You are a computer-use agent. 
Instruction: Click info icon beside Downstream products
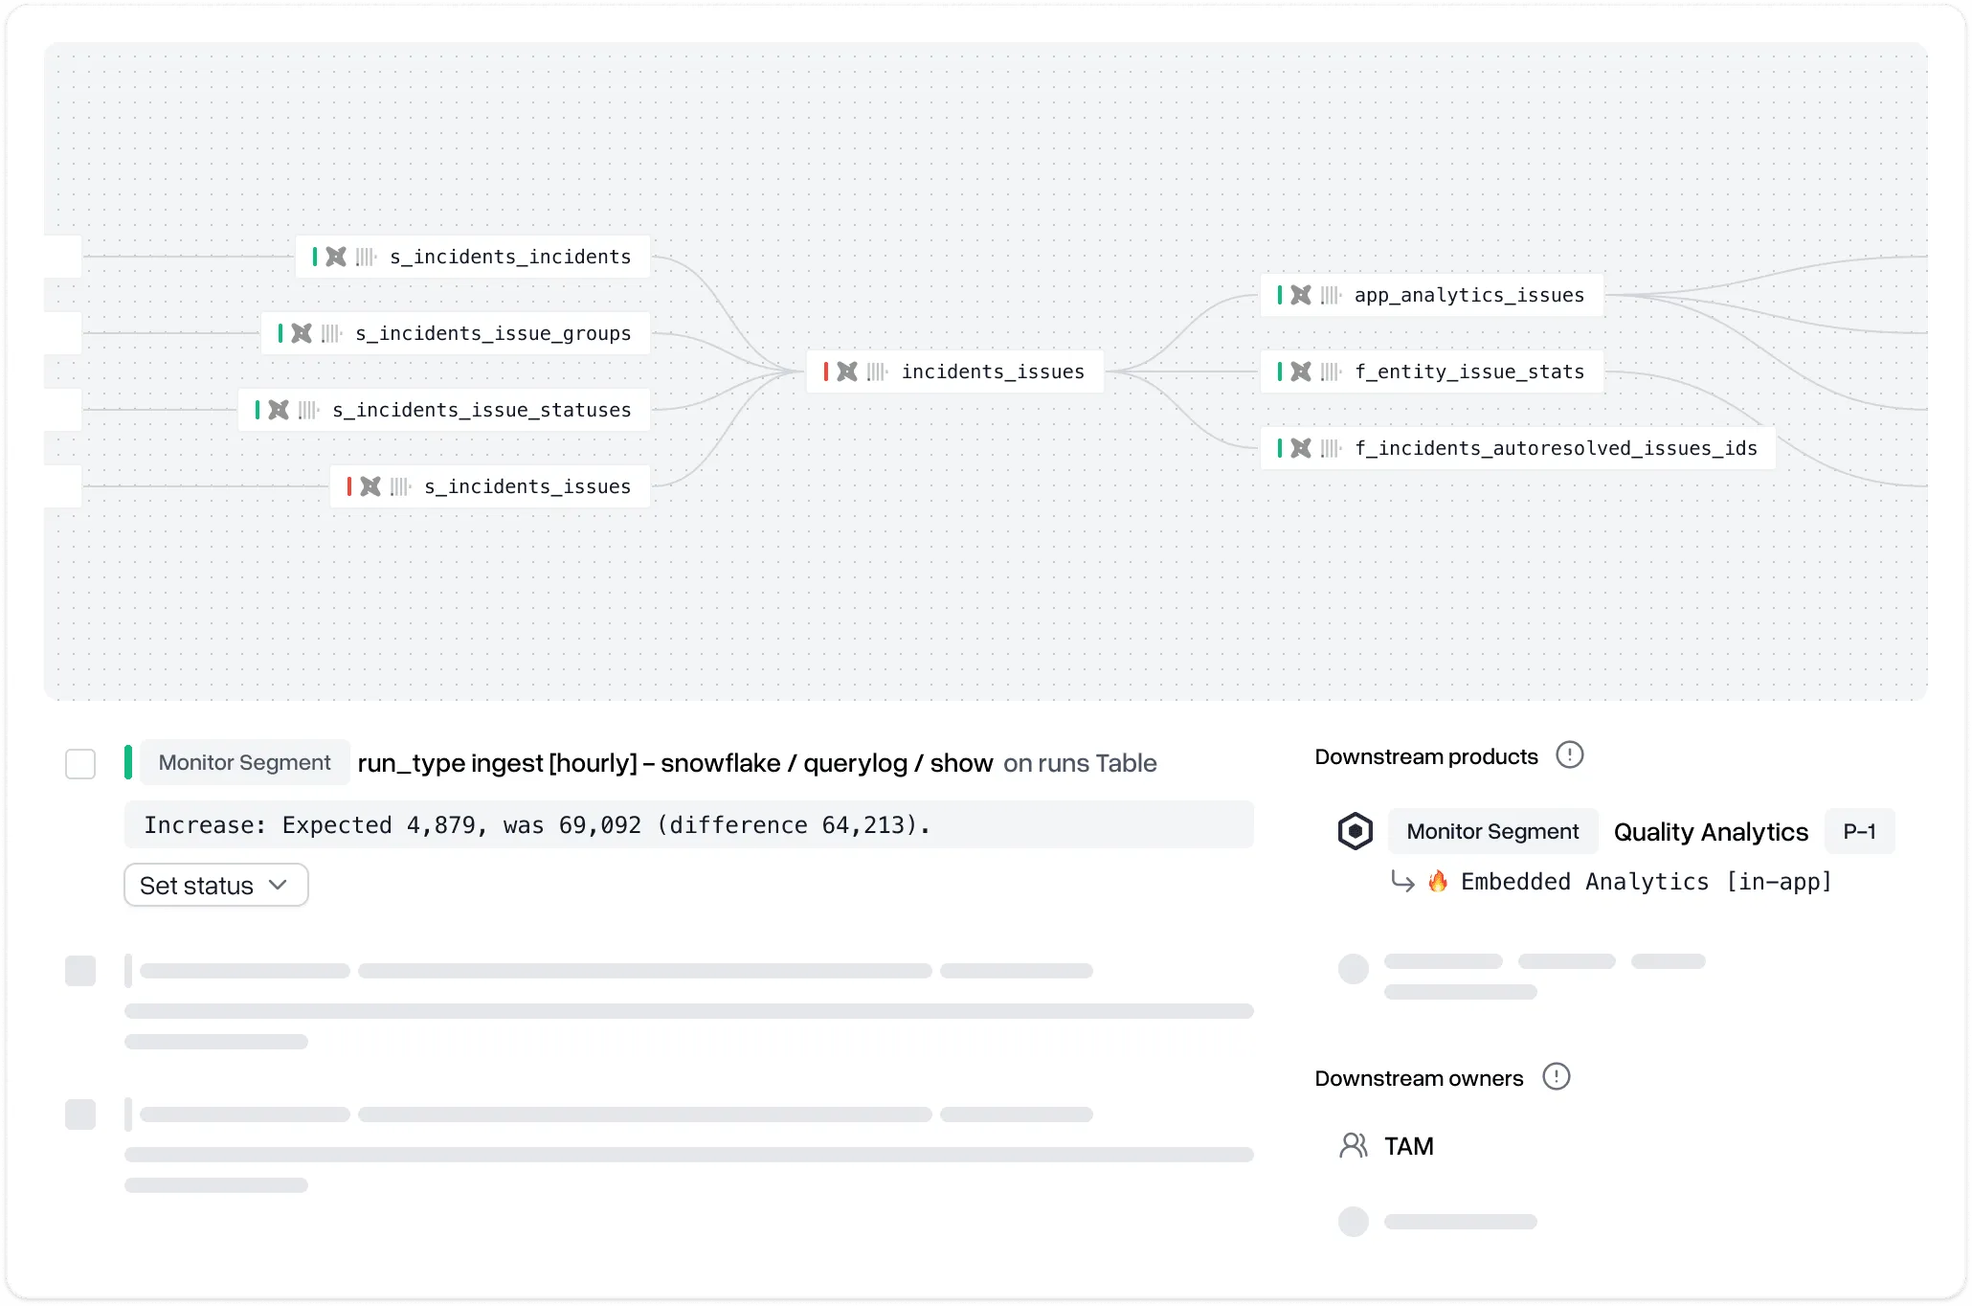[1569, 755]
